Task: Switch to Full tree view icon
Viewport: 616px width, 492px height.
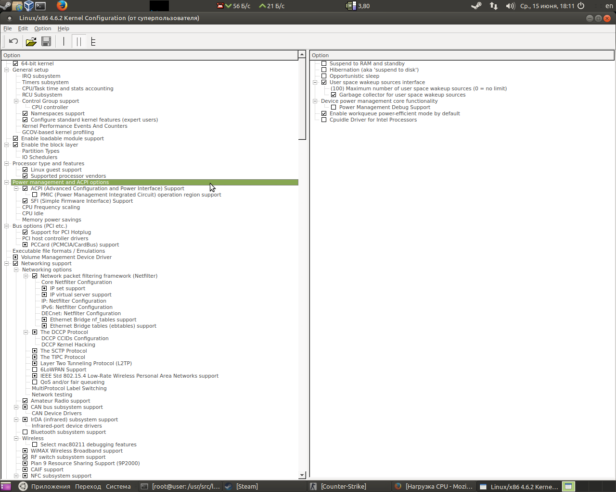Action: (93, 41)
